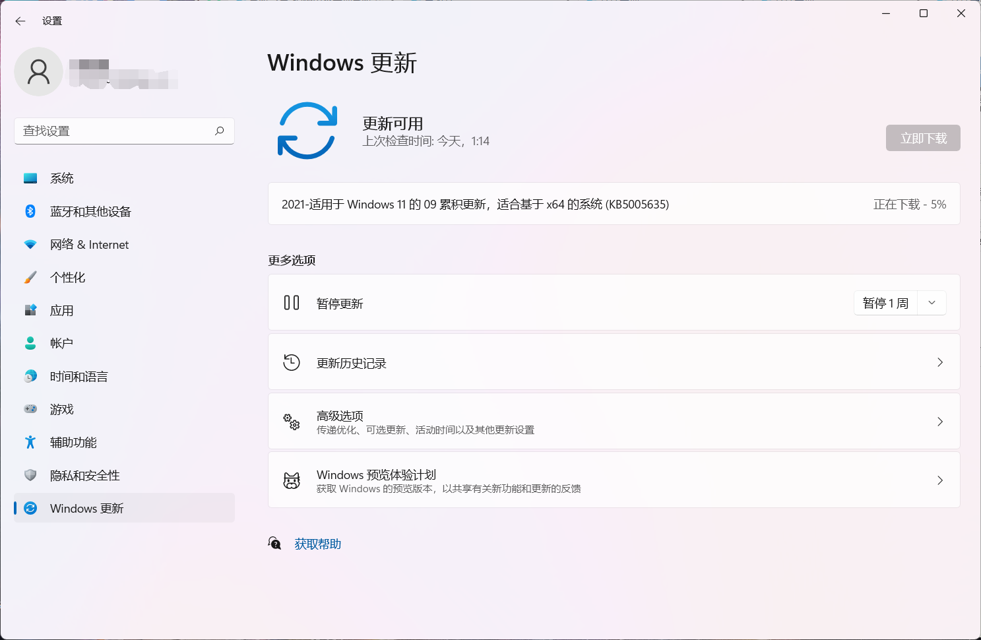Click the 游戏 gamepad icon
Viewport: 981px width, 640px height.
point(30,409)
